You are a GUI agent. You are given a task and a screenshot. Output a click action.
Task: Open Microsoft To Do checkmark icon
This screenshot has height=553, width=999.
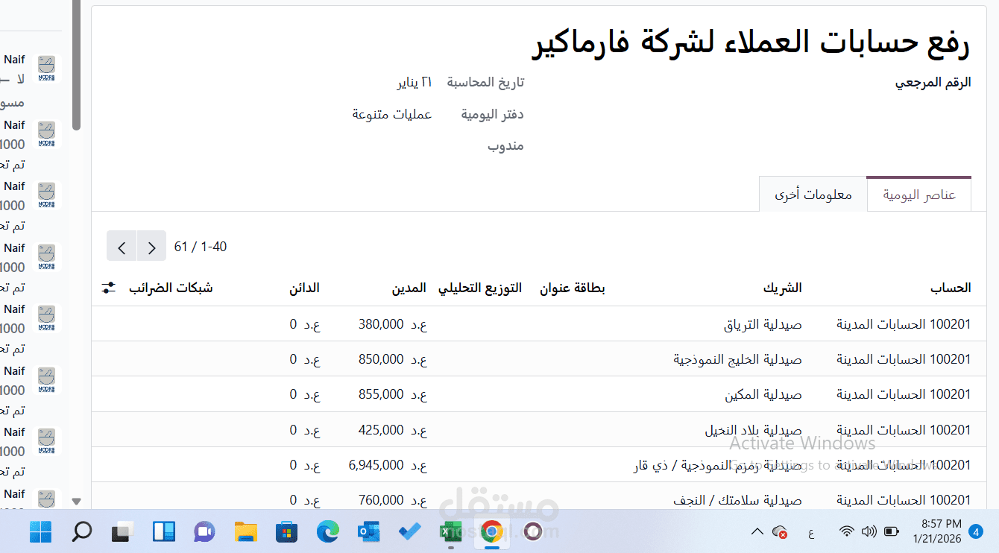(x=409, y=532)
